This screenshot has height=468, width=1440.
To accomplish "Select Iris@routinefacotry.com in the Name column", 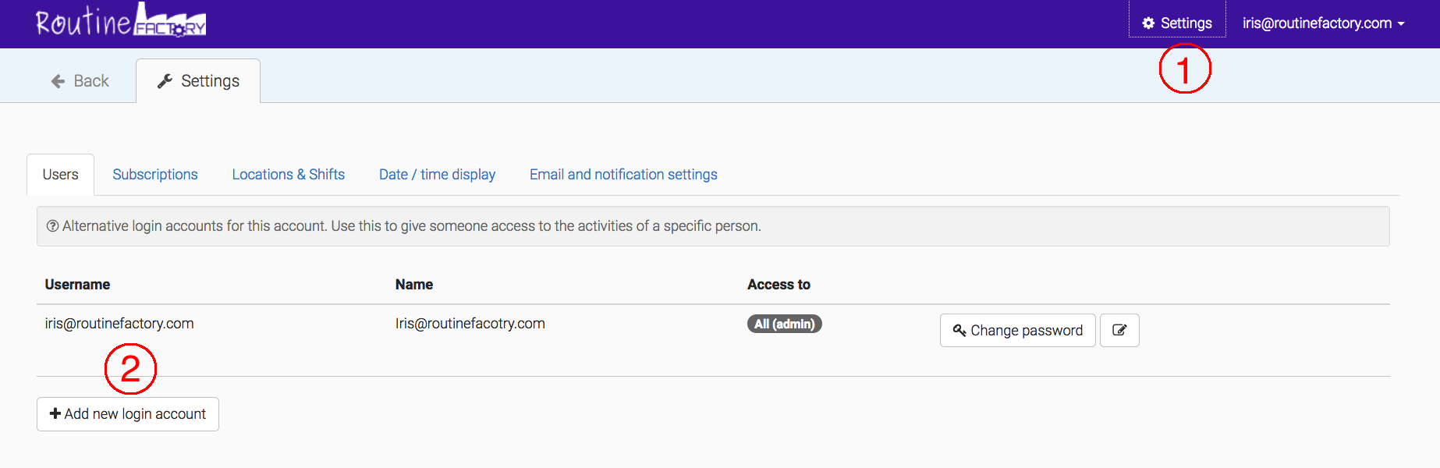I will (x=470, y=324).
